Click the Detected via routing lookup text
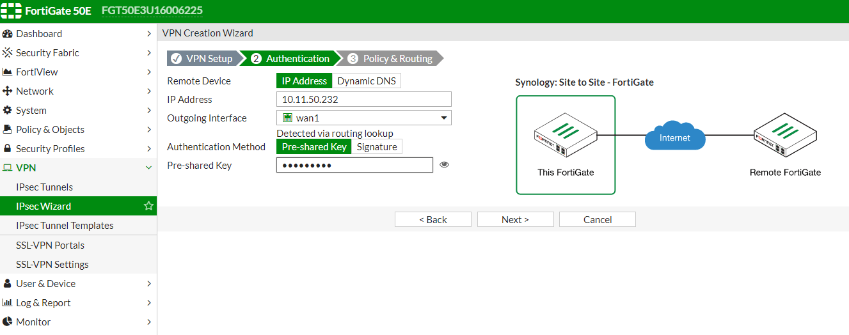Viewport: 849px width, 335px height. (335, 133)
